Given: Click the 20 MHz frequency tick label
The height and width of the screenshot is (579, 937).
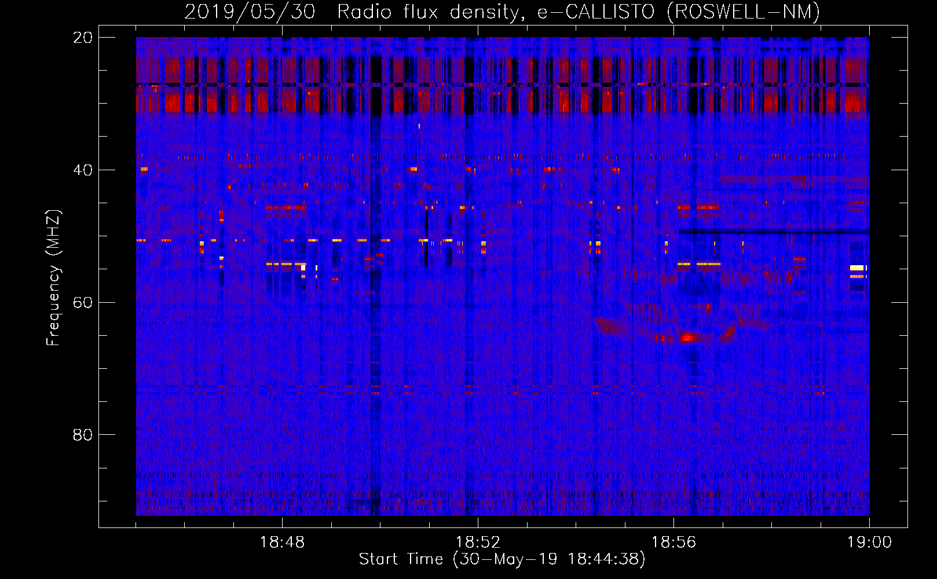Looking at the screenshot, I should pyautogui.click(x=83, y=38).
